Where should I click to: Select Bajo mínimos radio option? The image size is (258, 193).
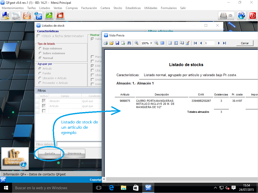(40, 49)
